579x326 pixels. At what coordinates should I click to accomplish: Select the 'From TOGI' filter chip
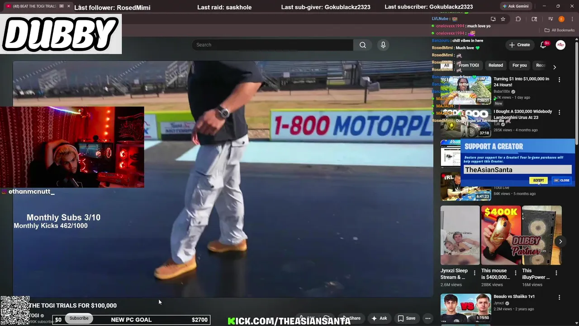(469, 65)
